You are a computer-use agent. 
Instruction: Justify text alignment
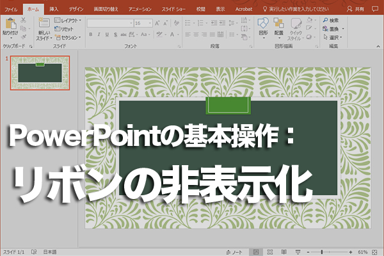[x=212, y=35]
